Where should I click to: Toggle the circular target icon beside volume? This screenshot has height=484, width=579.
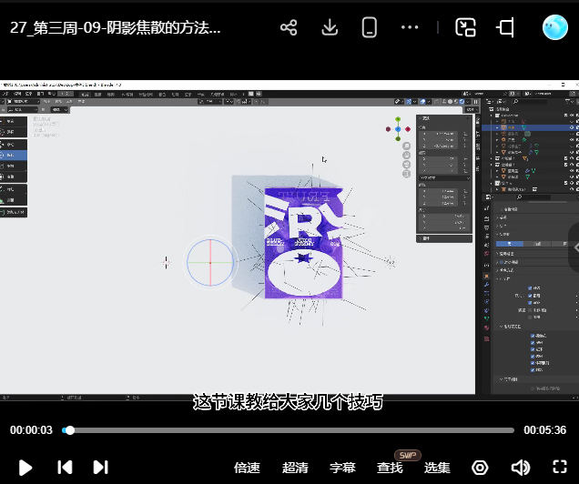481,467
